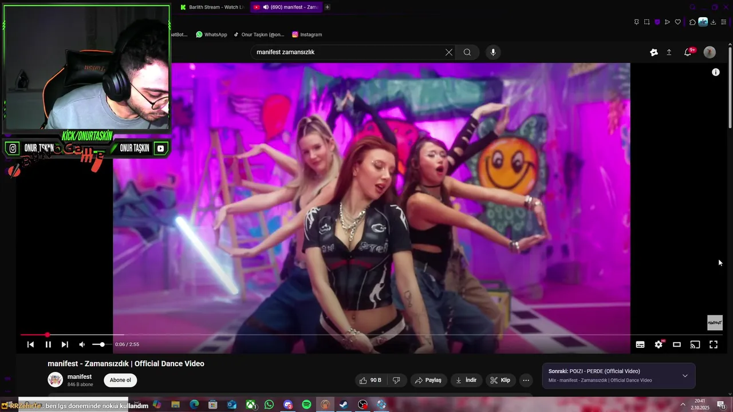The image size is (733, 412).
Task: Go to the previous video in the player
Action: [x=31, y=344]
